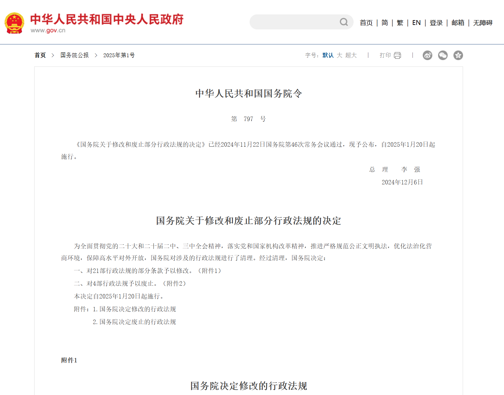Click the star favorites icon
Image resolution: width=504 pixels, height=395 pixels.
click(x=458, y=55)
